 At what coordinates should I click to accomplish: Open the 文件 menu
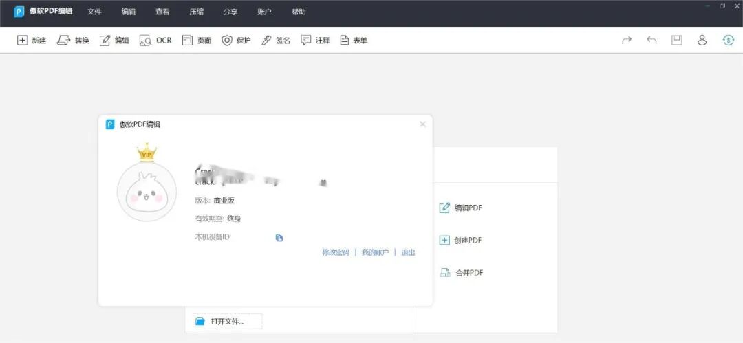[x=94, y=12]
